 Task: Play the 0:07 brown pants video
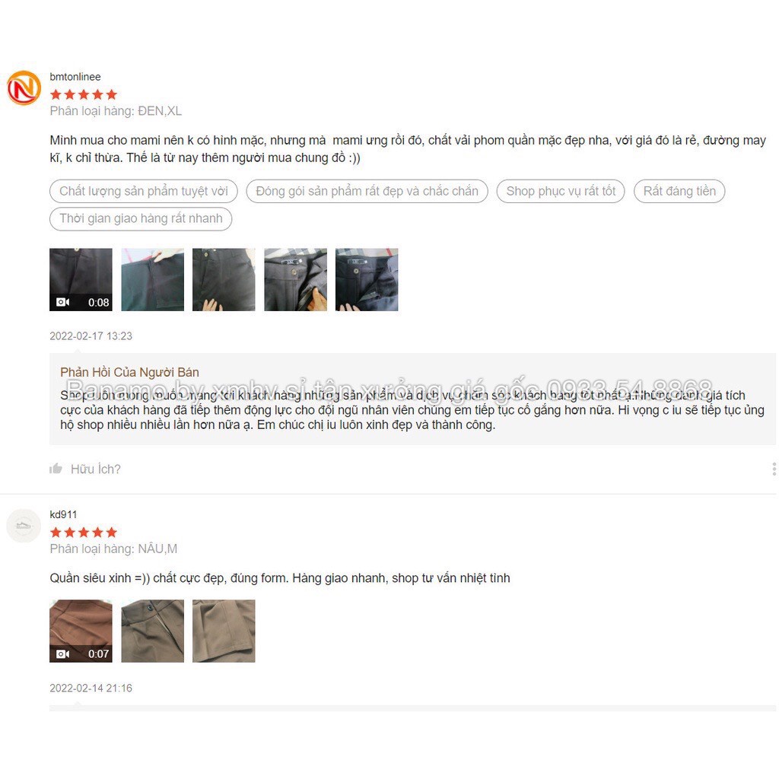tap(81, 631)
